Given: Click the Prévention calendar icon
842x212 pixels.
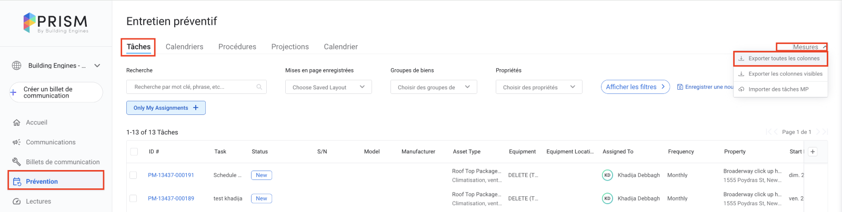Looking at the screenshot, I should click(x=17, y=182).
